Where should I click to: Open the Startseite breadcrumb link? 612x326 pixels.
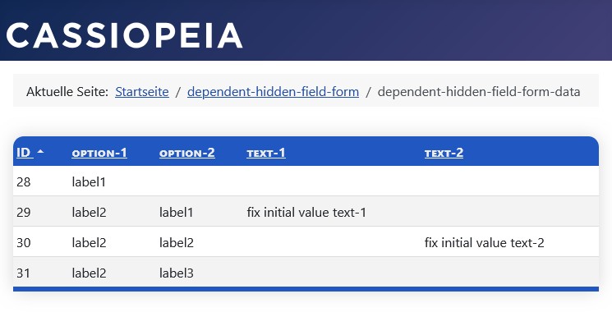(x=142, y=92)
